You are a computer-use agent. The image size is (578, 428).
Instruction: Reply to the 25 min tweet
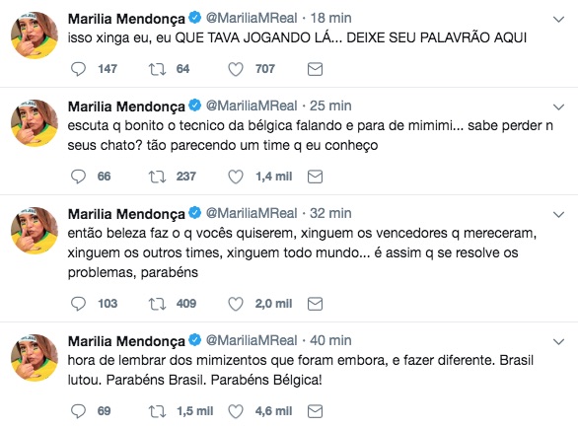[x=78, y=177]
